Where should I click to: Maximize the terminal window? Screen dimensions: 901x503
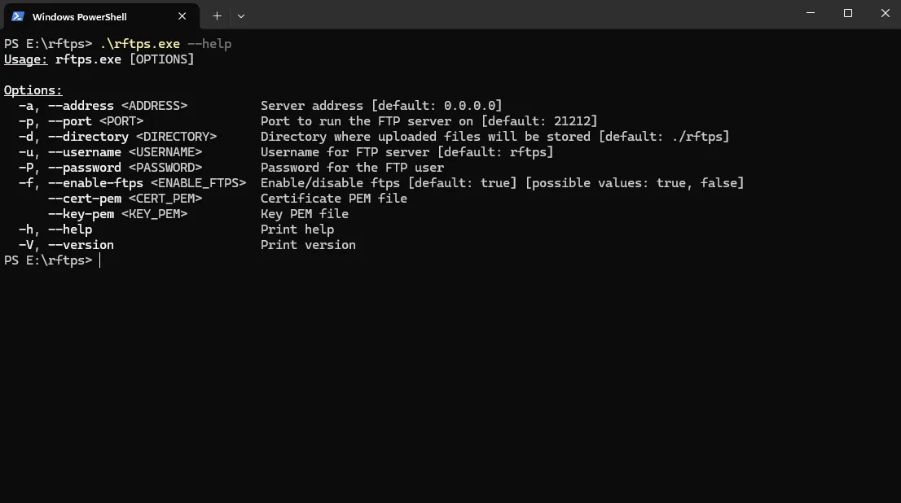(x=847, y=13)
